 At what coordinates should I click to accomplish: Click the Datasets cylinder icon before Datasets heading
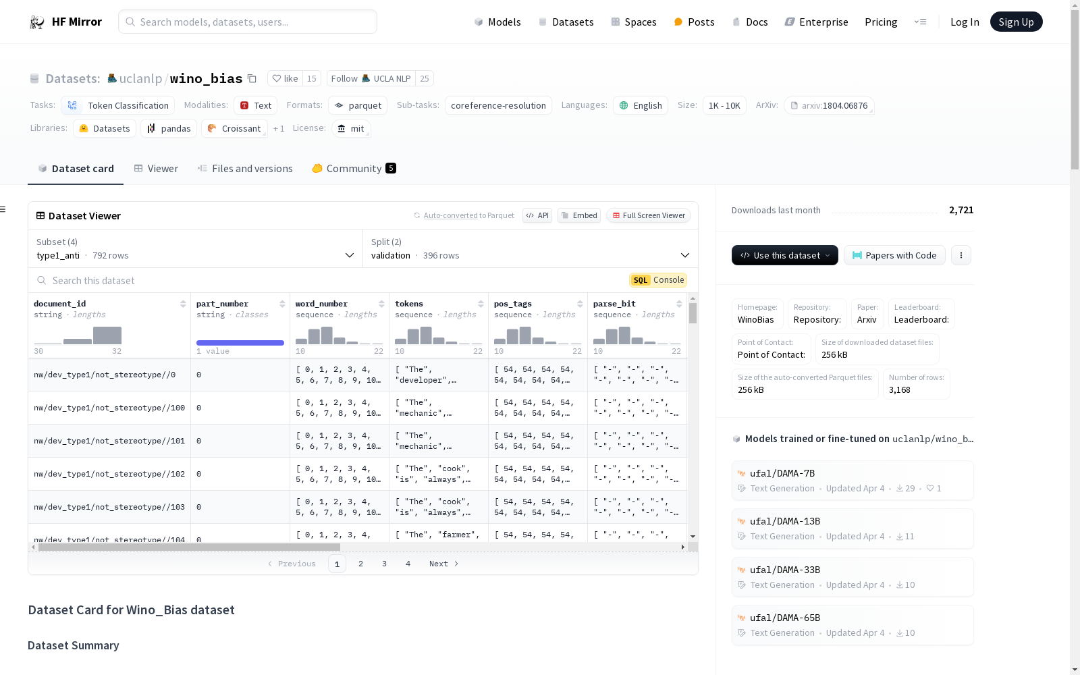(34, 78)
